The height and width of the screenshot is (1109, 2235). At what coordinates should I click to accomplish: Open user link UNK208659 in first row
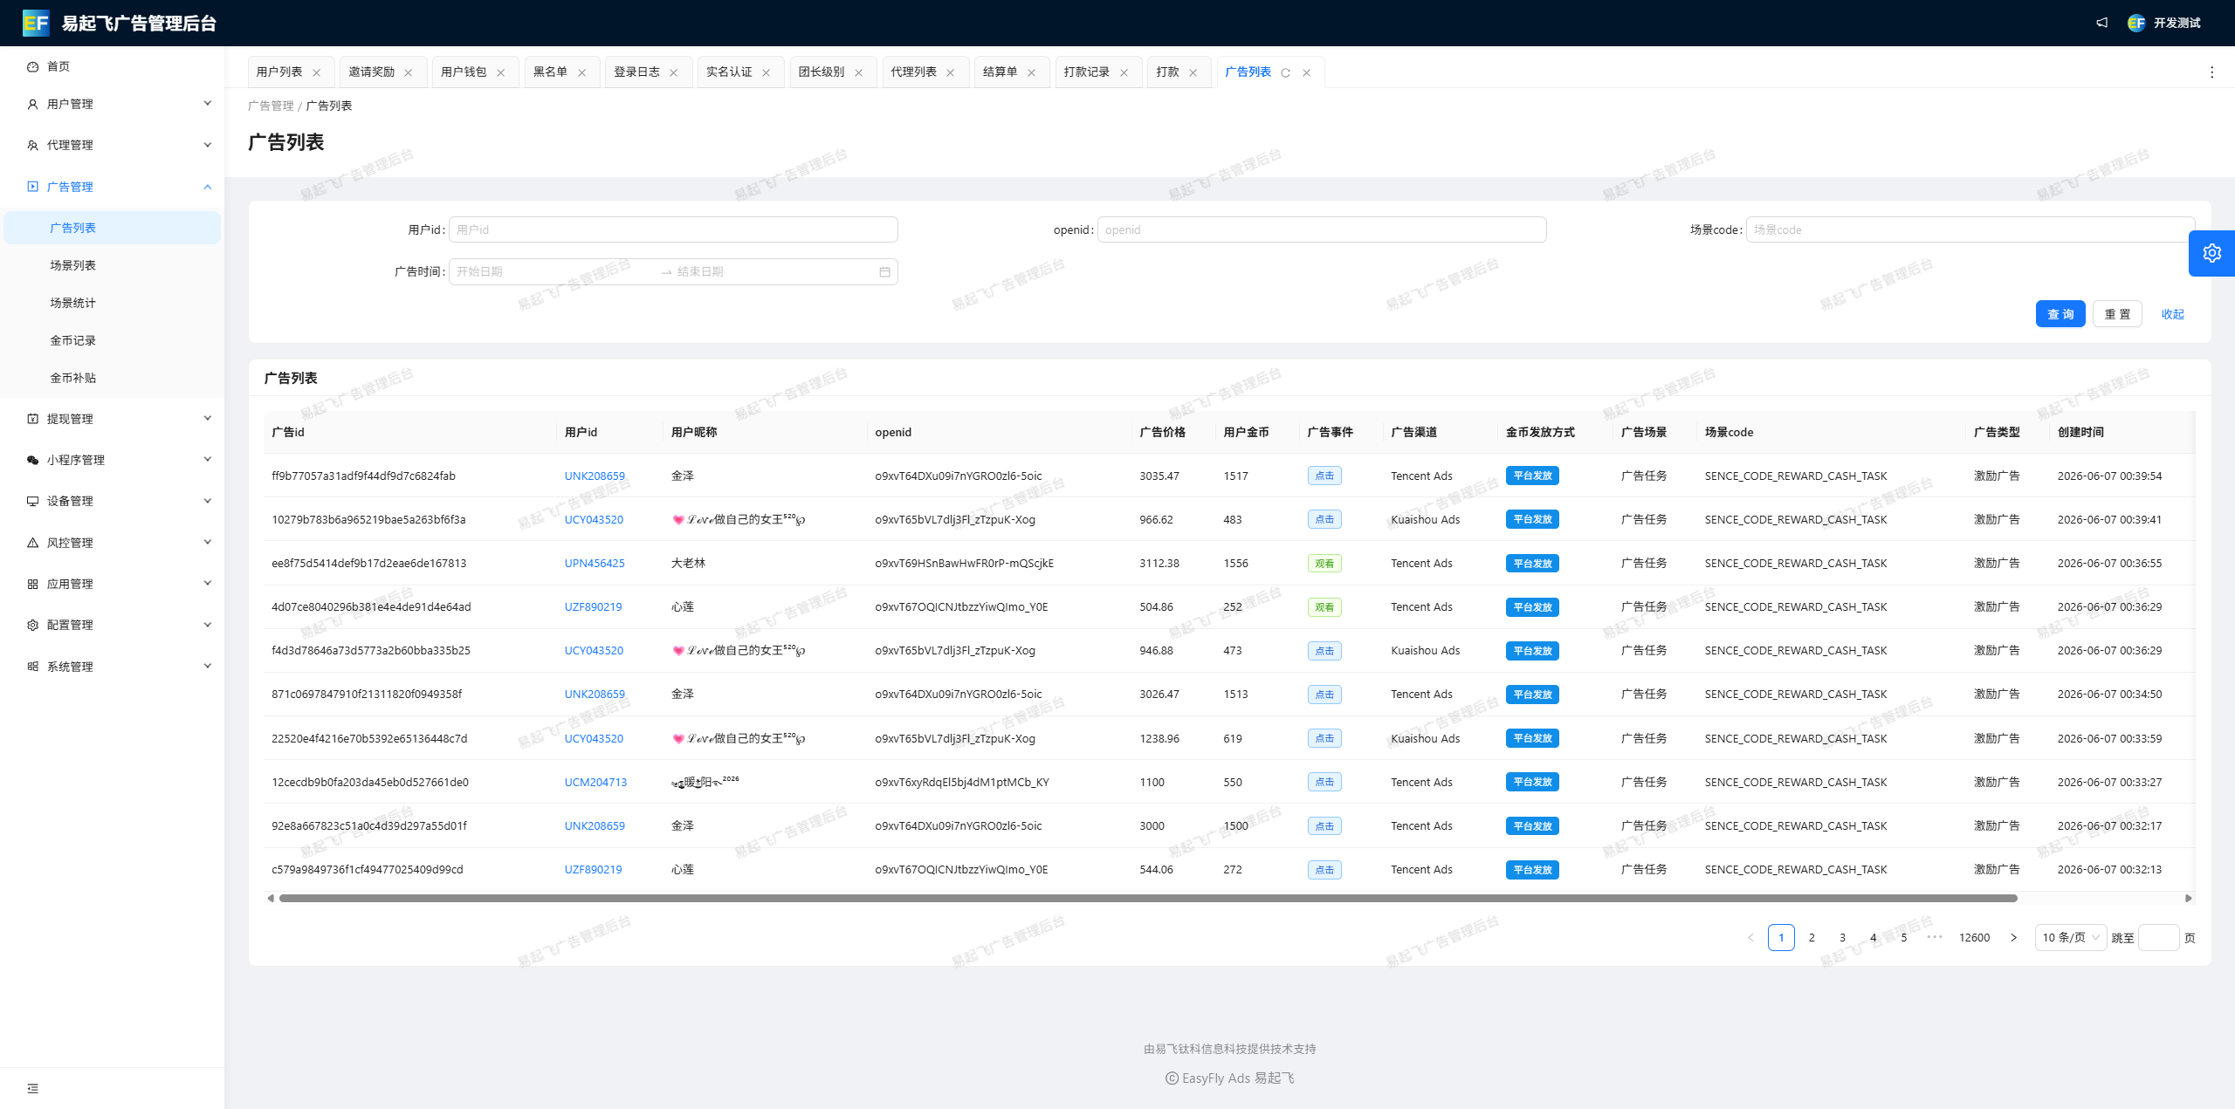coord(595,476)
